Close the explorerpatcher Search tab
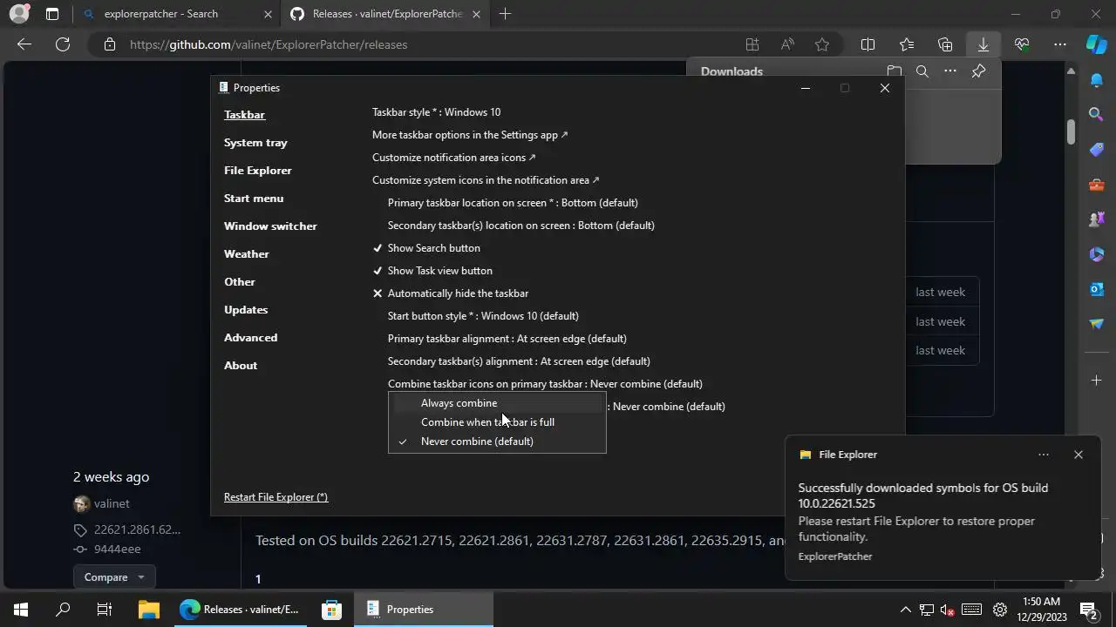Screen dimensions: 1116x627 coord(268,14)
